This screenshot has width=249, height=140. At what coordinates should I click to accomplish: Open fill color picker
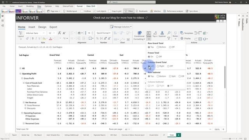(44, 38)
